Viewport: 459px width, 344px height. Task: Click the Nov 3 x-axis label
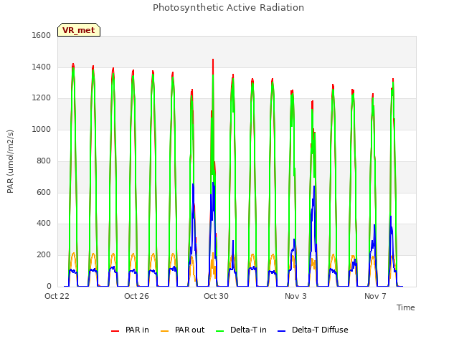click(x=295, y=296)
